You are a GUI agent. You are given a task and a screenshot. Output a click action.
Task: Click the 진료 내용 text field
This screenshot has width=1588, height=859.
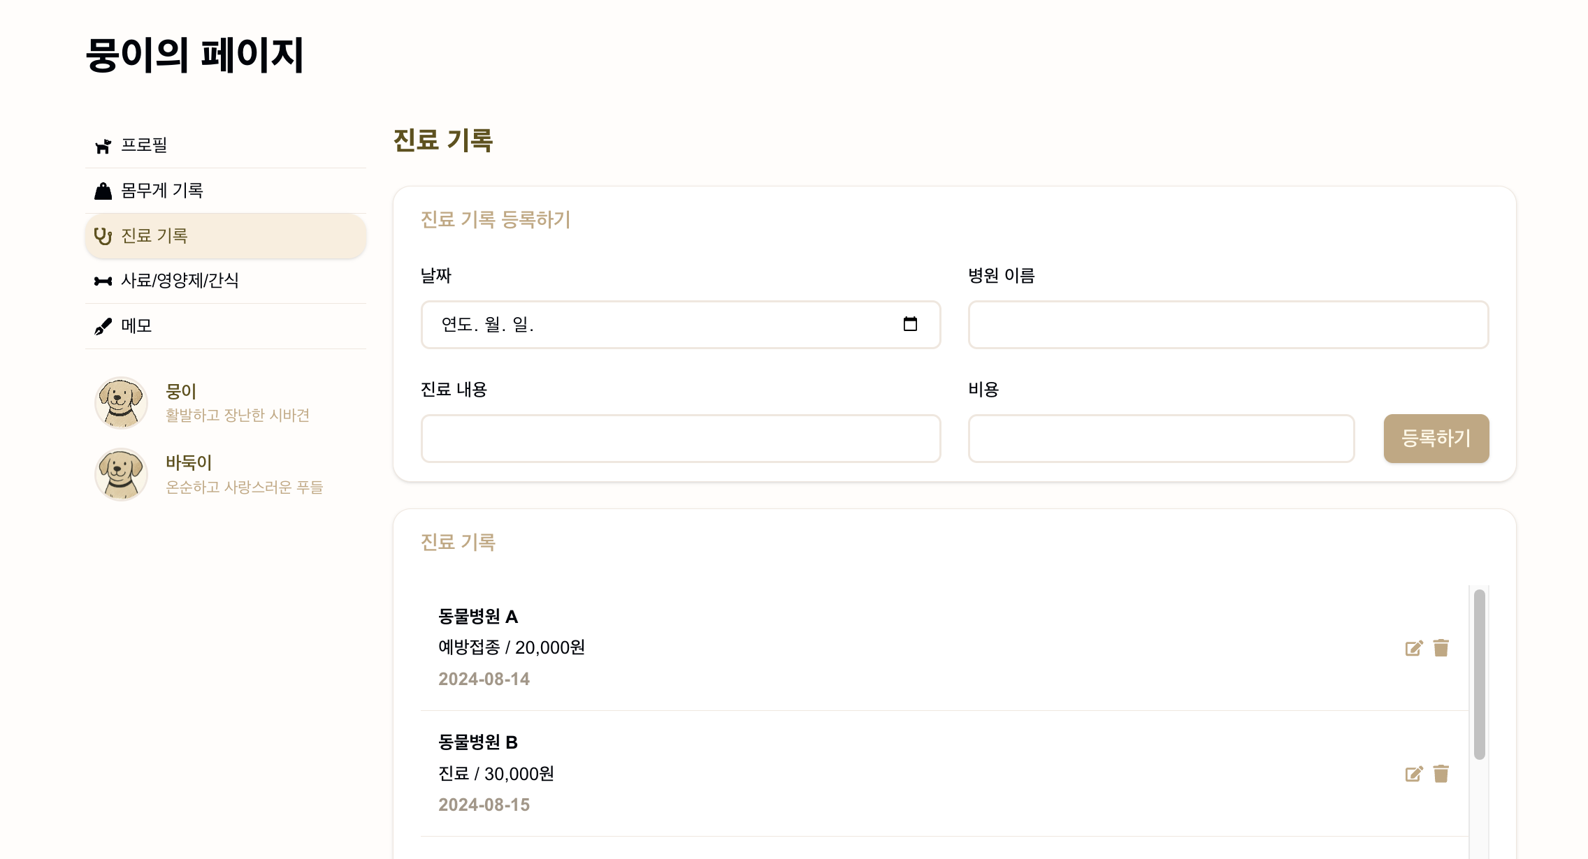tap(680, 439)
